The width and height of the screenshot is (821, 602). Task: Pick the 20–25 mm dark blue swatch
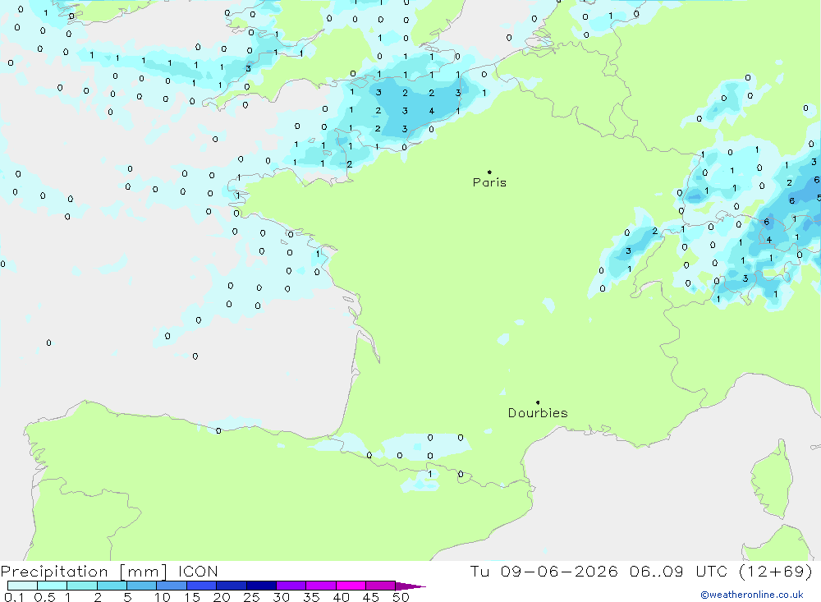coord(231,586)
